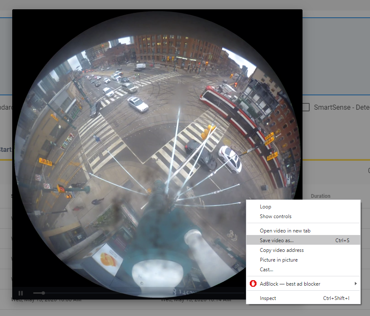Check the "SmartSense - Detect" checkbox

[x=305, y=107]
